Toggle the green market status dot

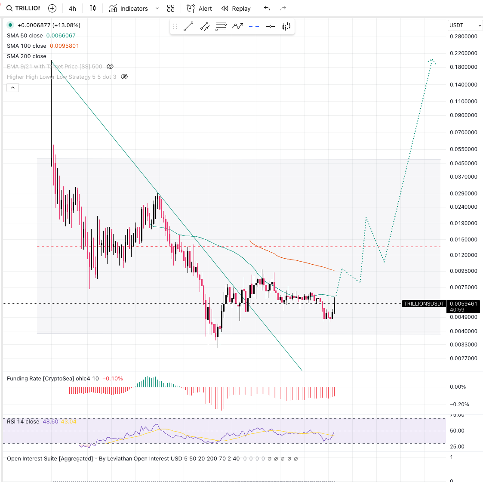pos(10,25)
